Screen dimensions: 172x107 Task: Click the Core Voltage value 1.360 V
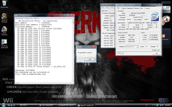coord(146,20)
